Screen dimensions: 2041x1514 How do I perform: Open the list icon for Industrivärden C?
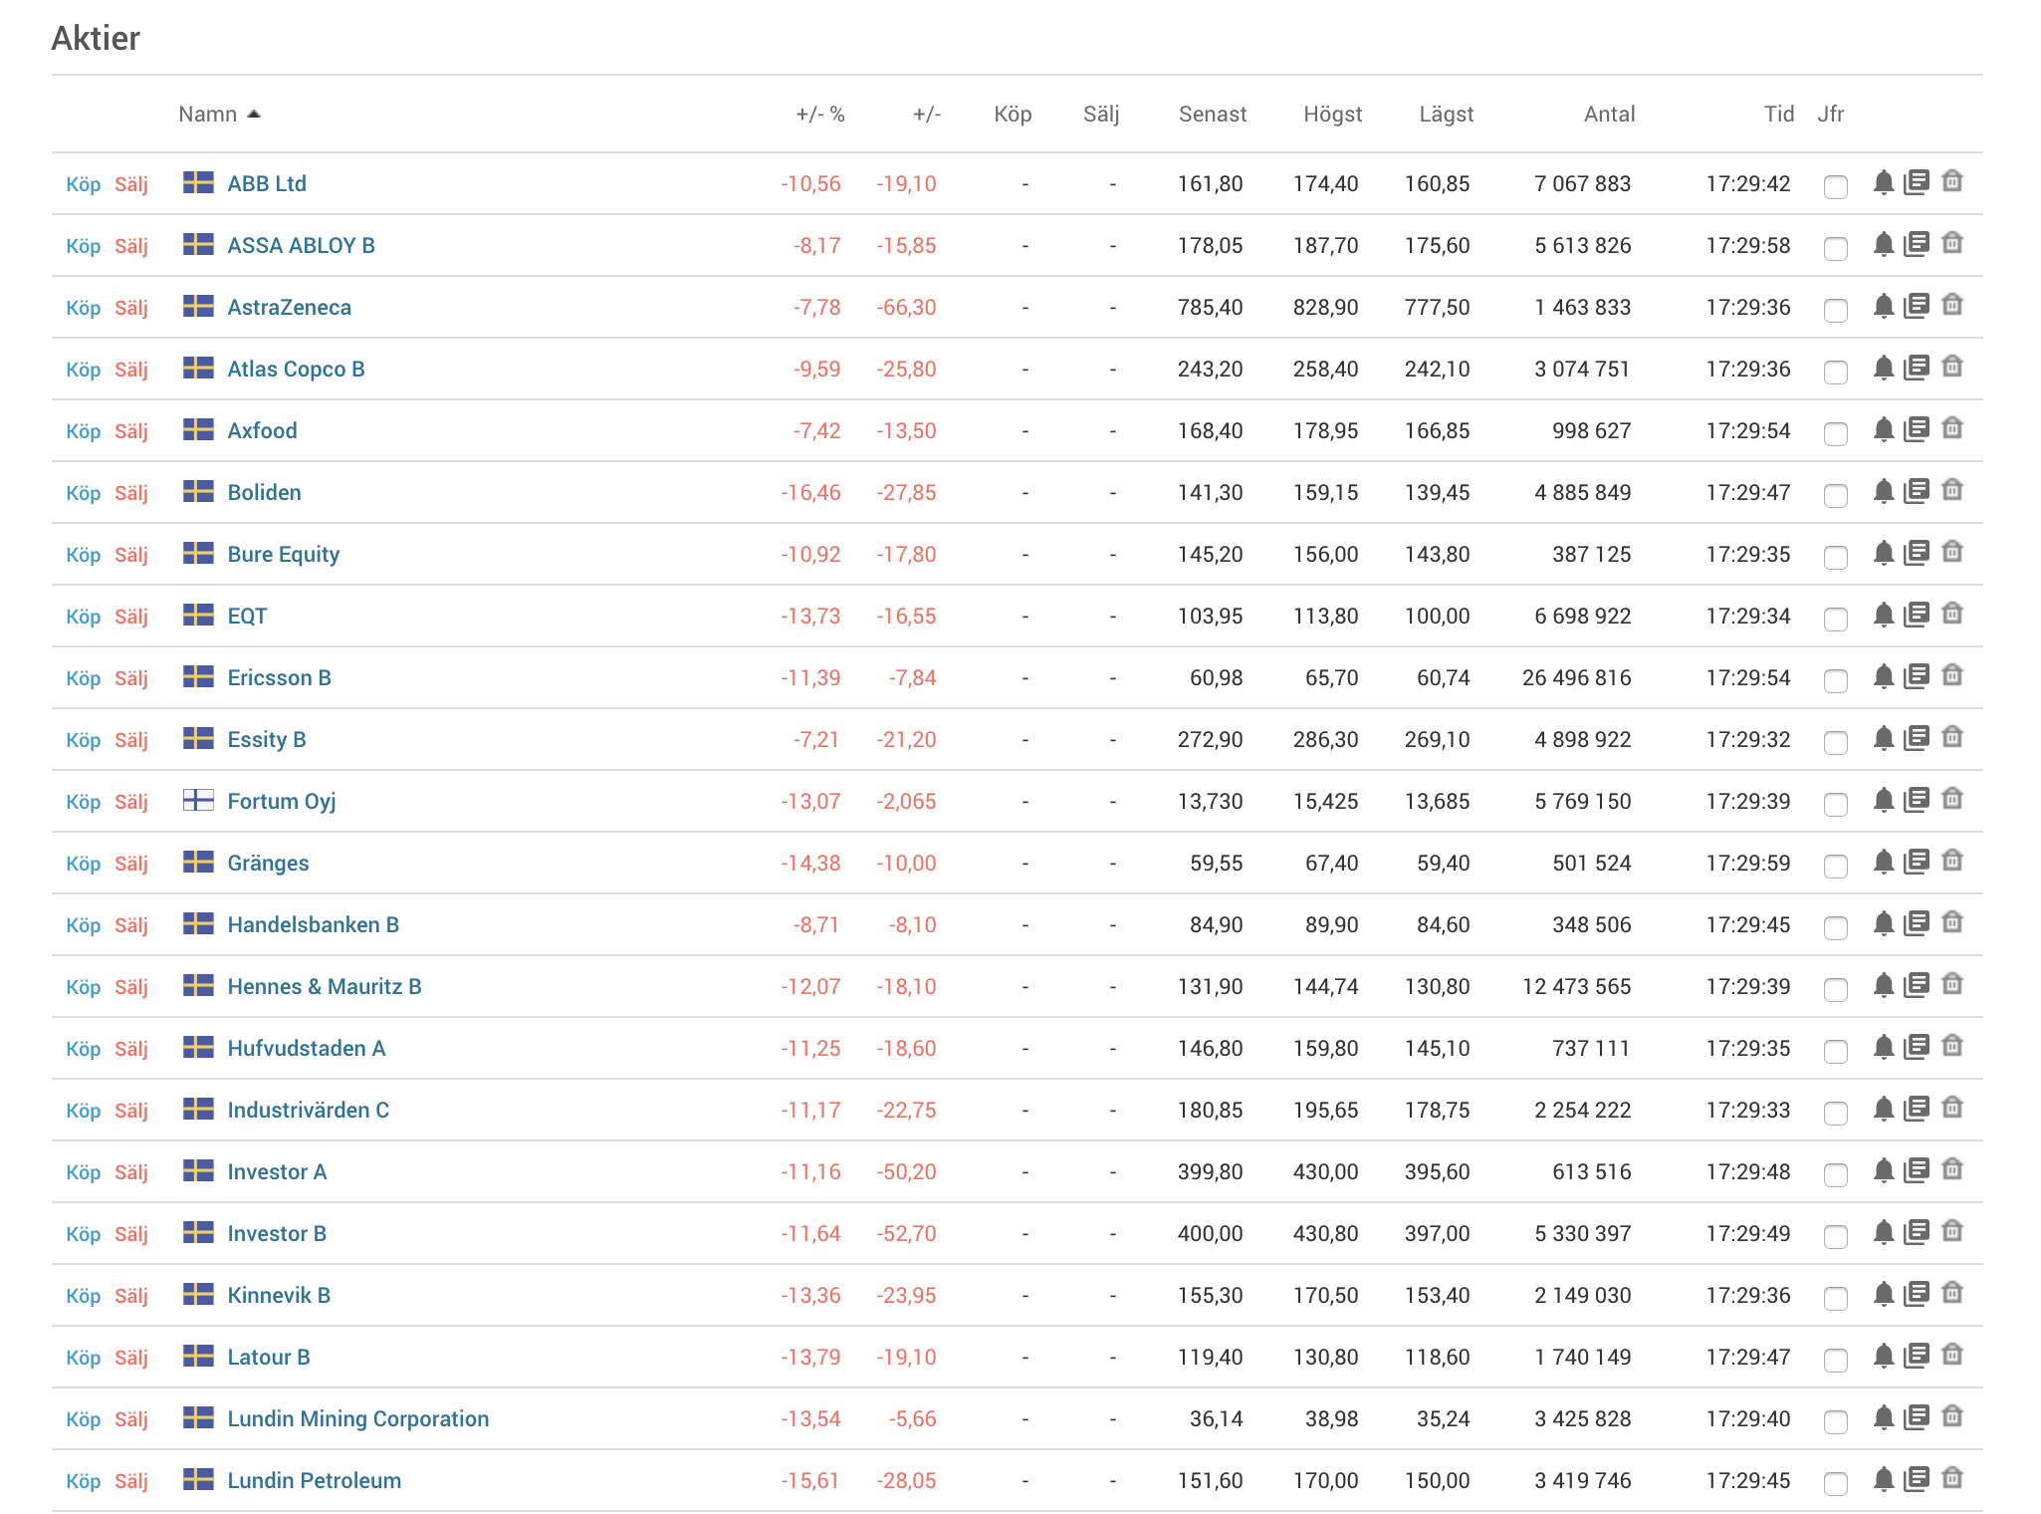1917,1109
